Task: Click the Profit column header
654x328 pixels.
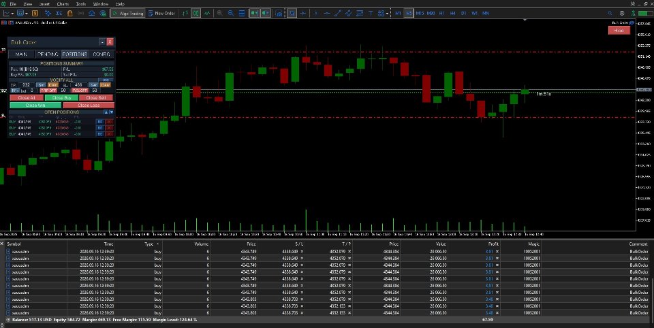Action: click(493, 244)
